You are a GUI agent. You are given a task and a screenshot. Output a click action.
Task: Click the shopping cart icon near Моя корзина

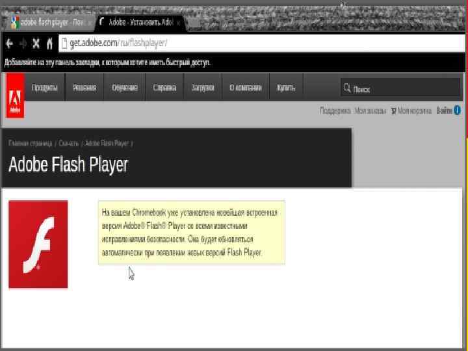click(394, 111)
